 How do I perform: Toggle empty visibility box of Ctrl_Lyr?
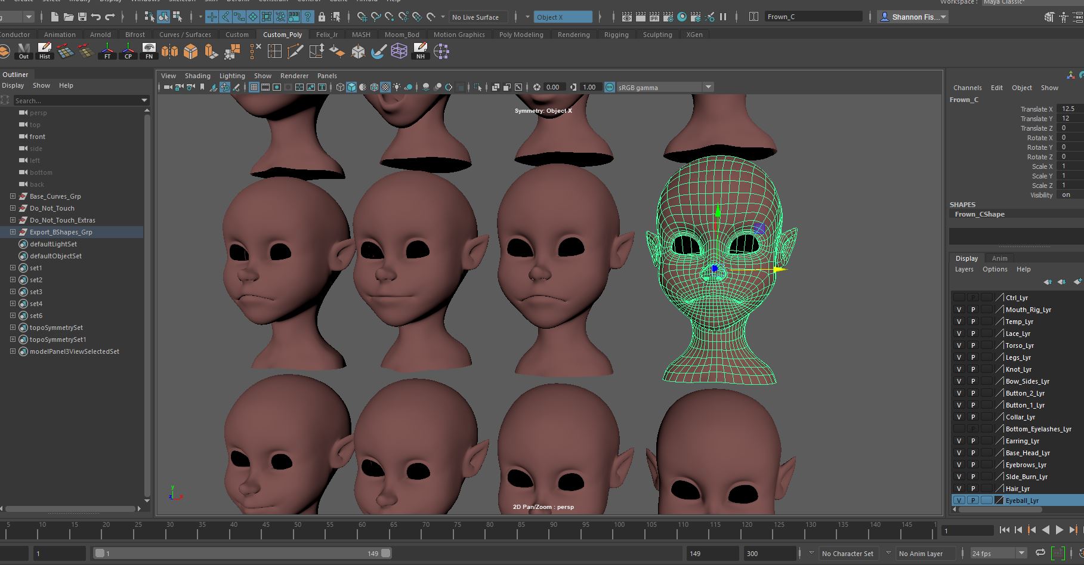(959, 298)
